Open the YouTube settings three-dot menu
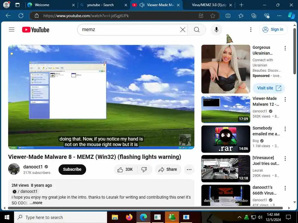 tap(251, 30)
